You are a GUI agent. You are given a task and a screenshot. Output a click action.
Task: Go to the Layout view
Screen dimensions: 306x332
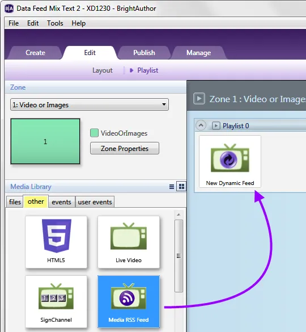[x=103, y=70]
